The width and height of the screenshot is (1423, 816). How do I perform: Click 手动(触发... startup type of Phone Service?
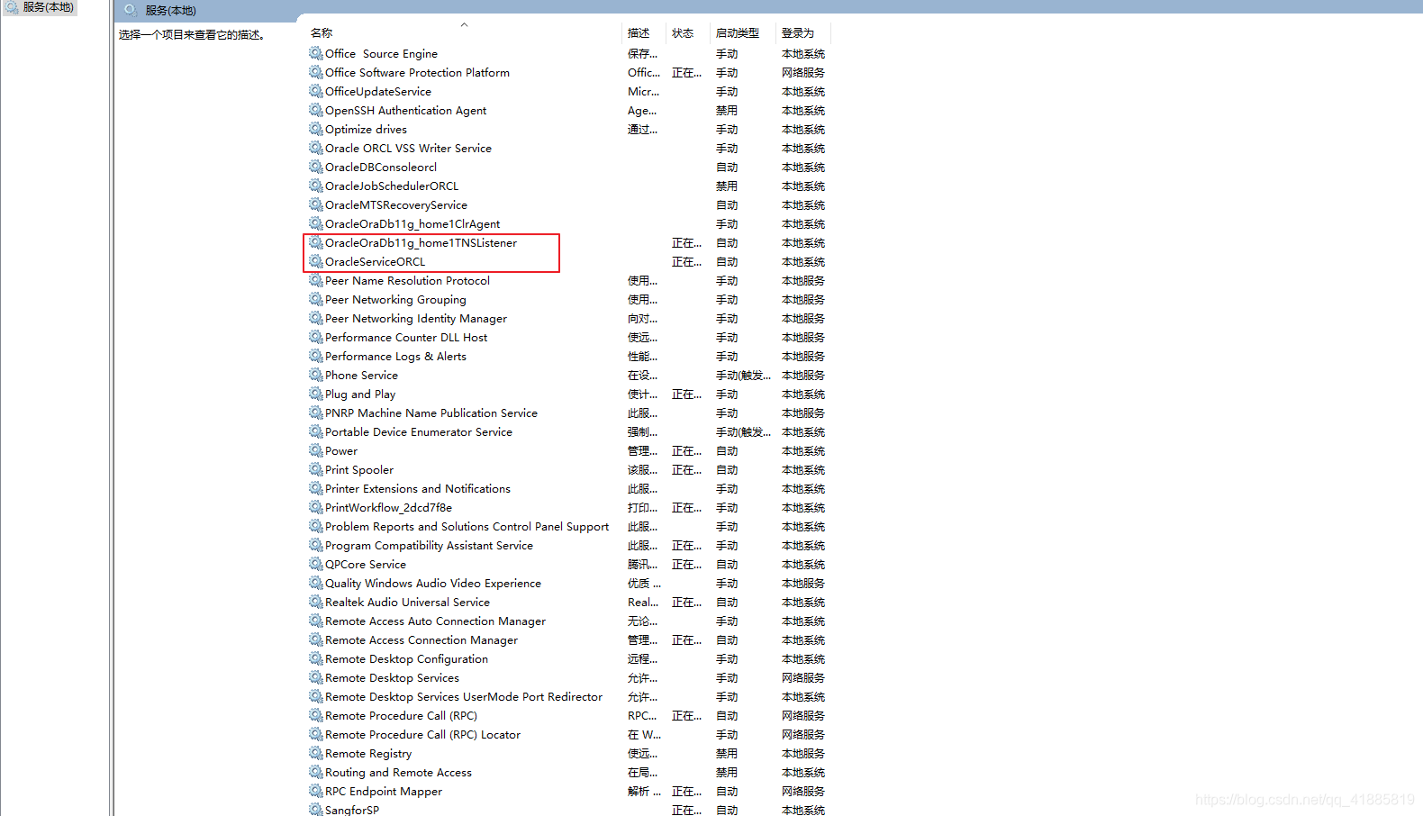click(743, 375)
